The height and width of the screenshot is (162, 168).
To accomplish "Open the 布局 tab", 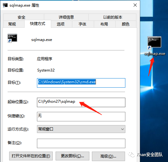I will pyautogui.click(x=104, y=24).
